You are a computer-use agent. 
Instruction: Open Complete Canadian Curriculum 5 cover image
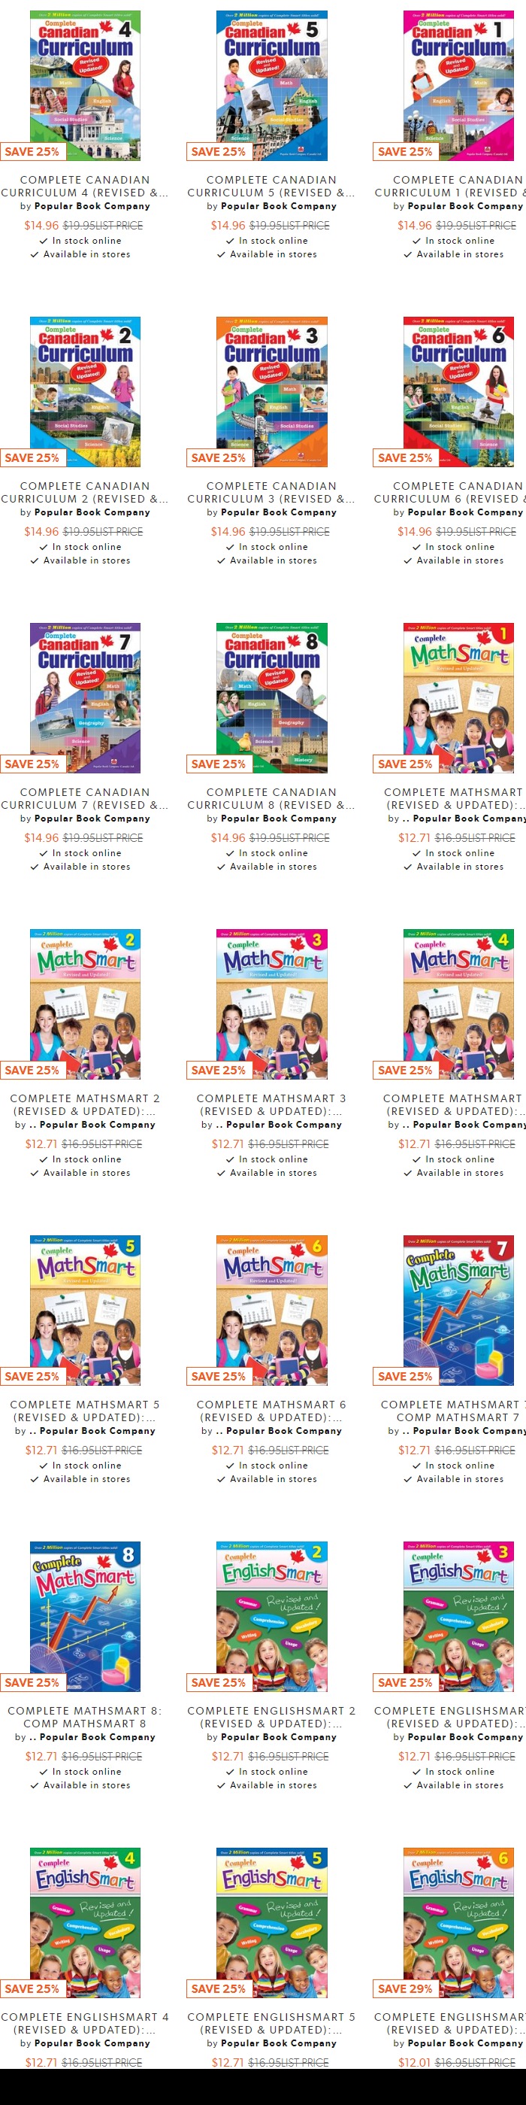271,85
